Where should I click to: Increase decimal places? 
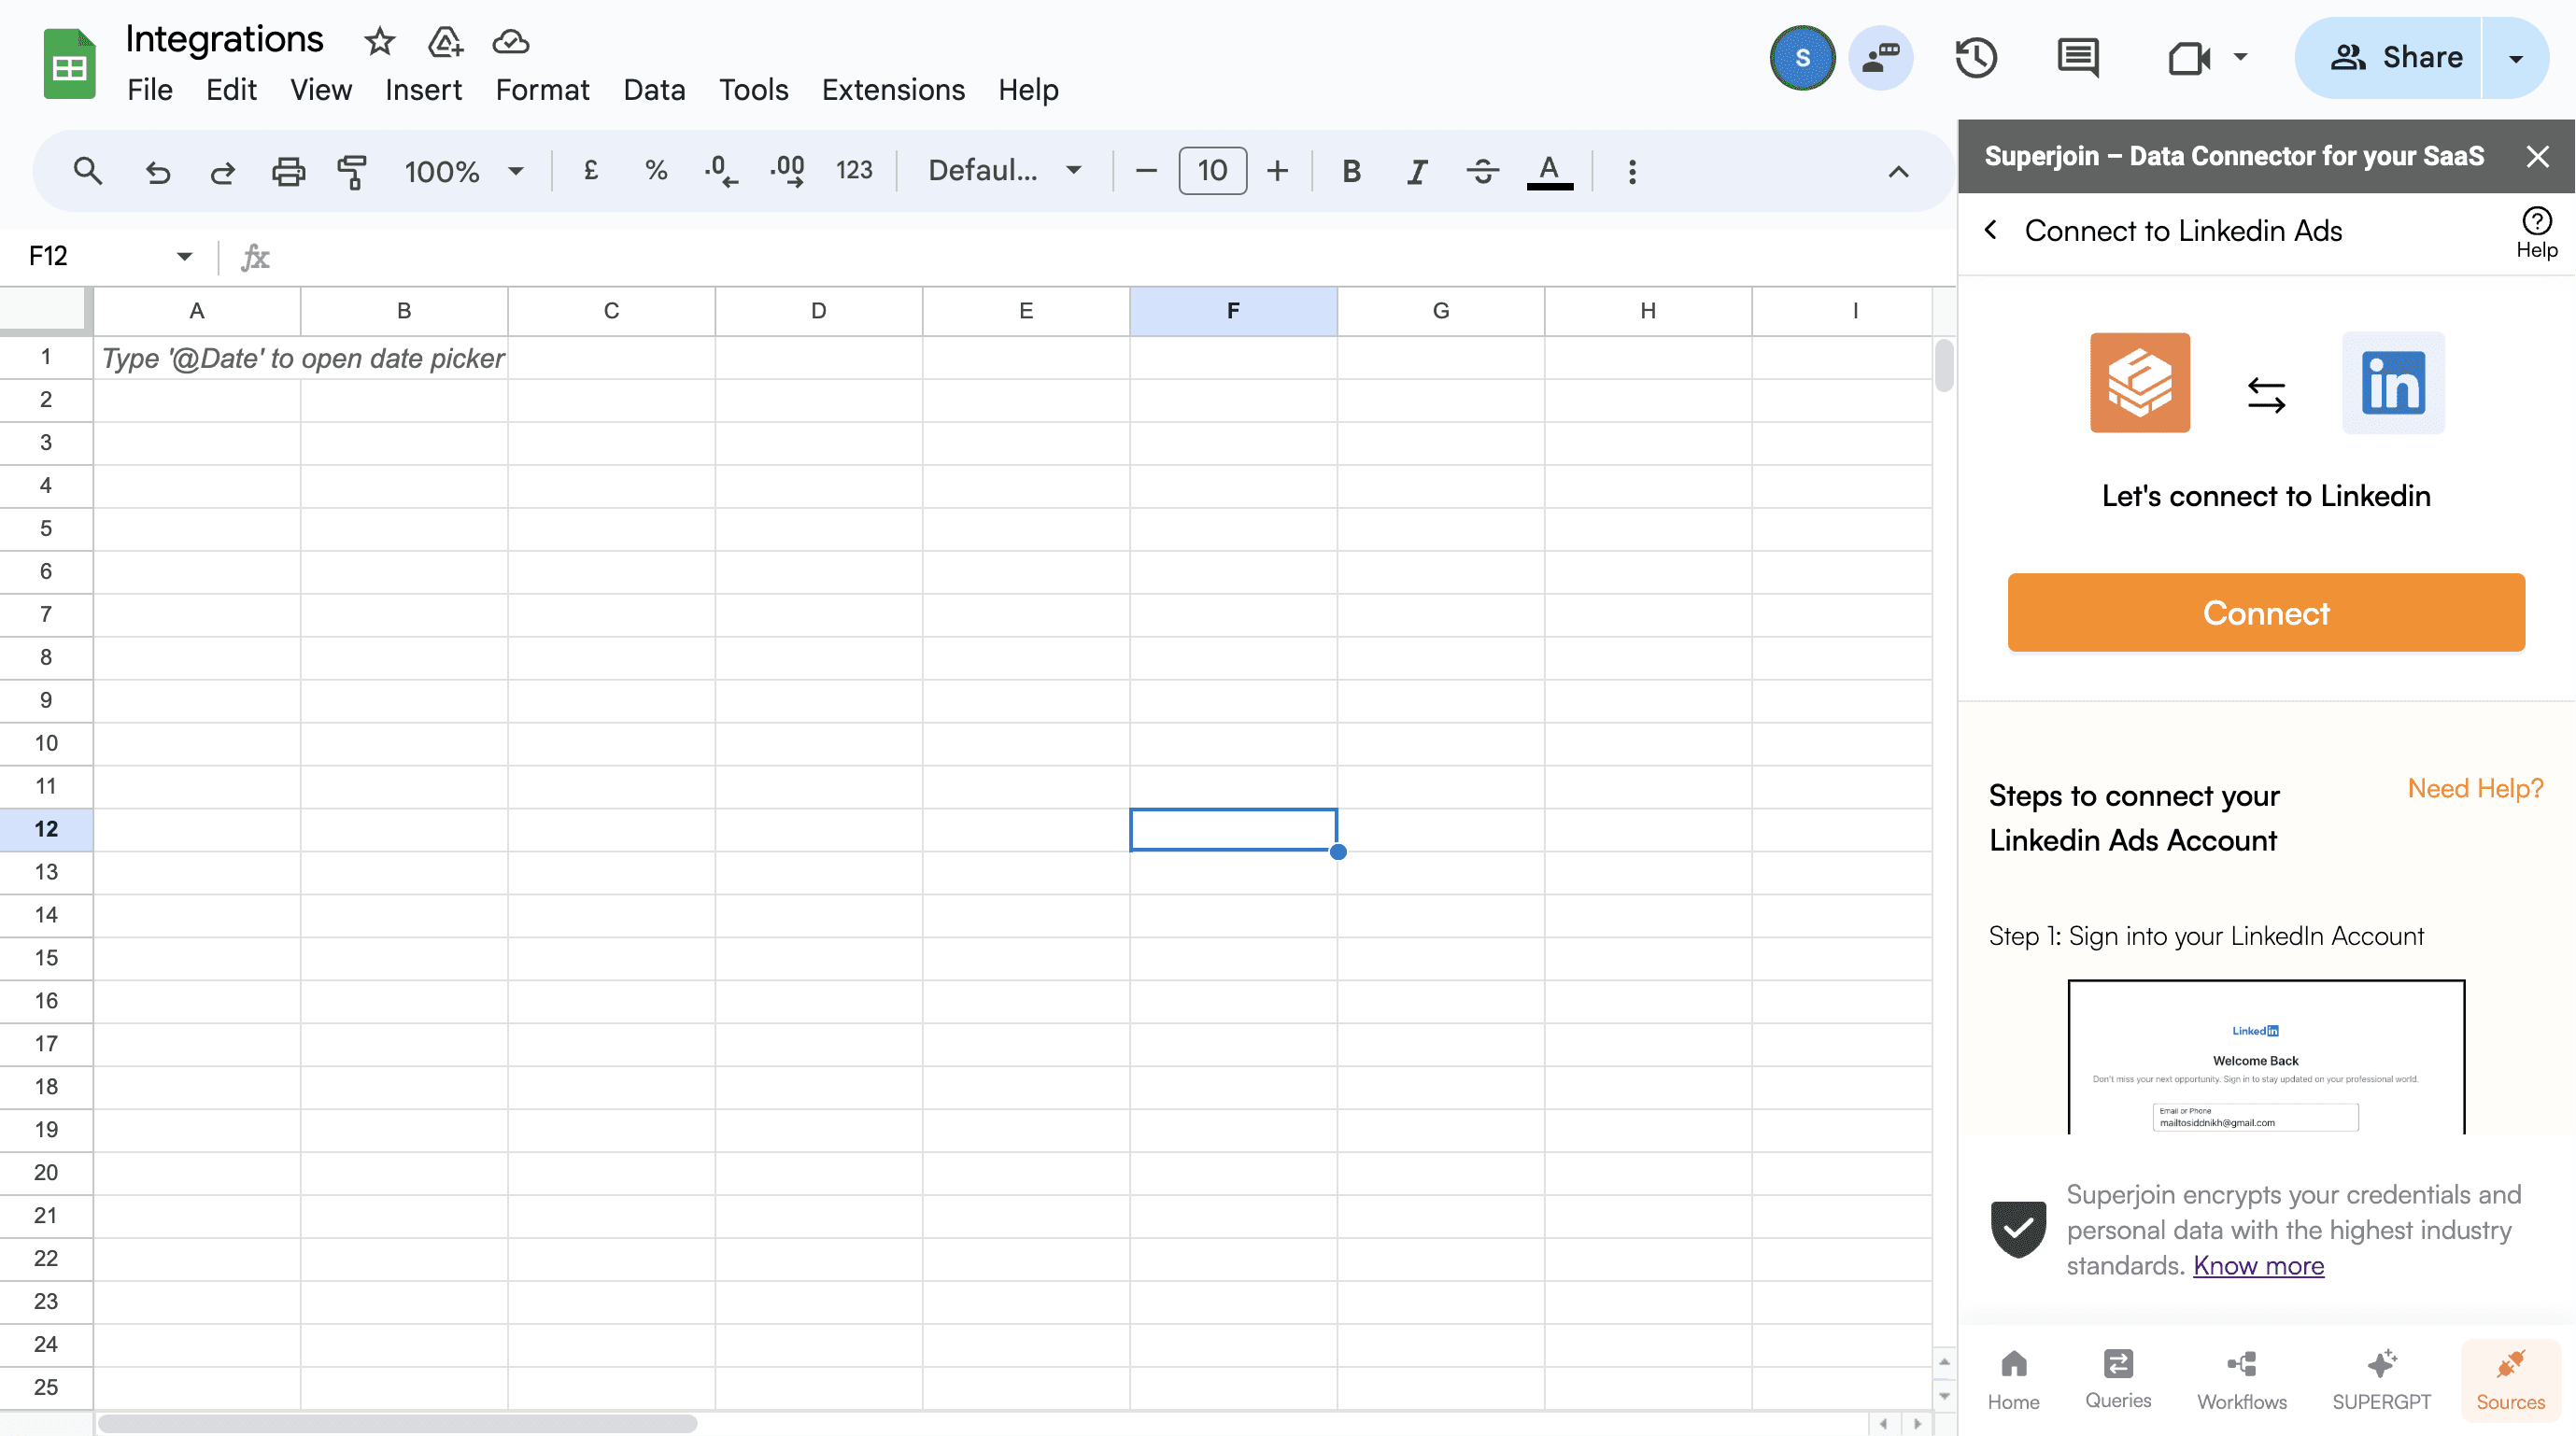coord(788,171)
